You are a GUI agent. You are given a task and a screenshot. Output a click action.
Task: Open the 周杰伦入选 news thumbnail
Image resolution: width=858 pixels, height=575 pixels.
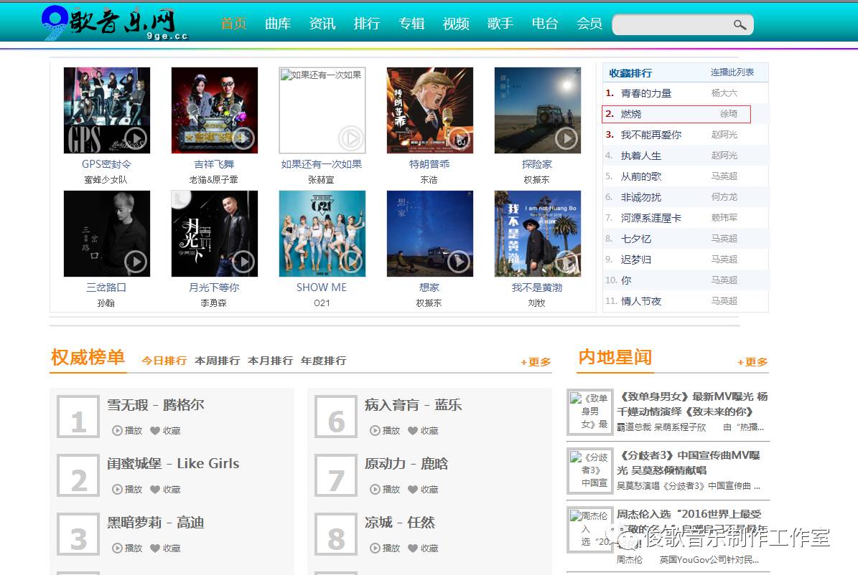click(589, 530)
